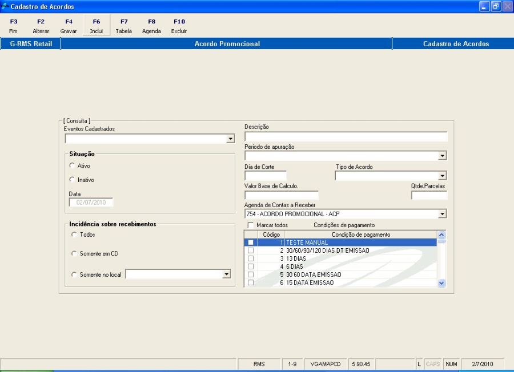Open Eventos Cadastrados dropdown
Image resolution: width=514 pixels, height=372 pixels.
231,139
